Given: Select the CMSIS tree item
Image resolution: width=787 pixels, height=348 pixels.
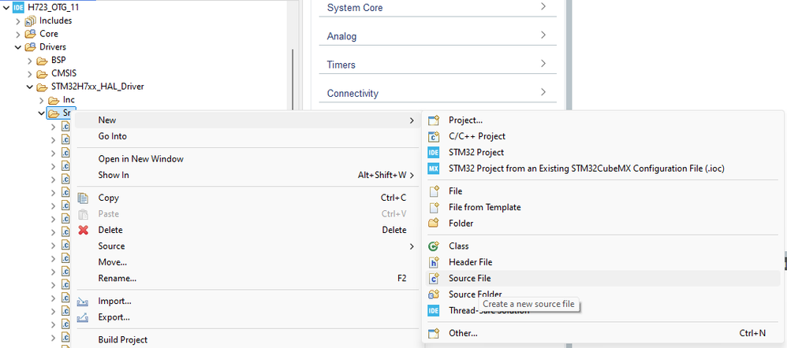Looking at the screenshot, I should click(64, 73).
